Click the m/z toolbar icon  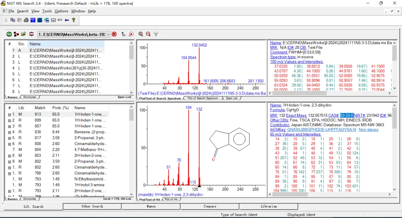(x=60, y=20)
